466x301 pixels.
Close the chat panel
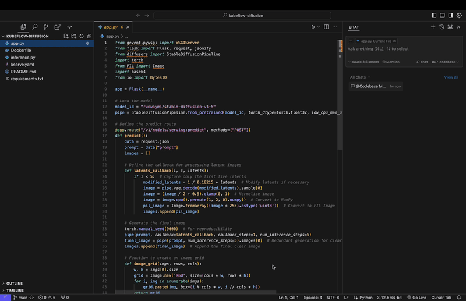458,27
